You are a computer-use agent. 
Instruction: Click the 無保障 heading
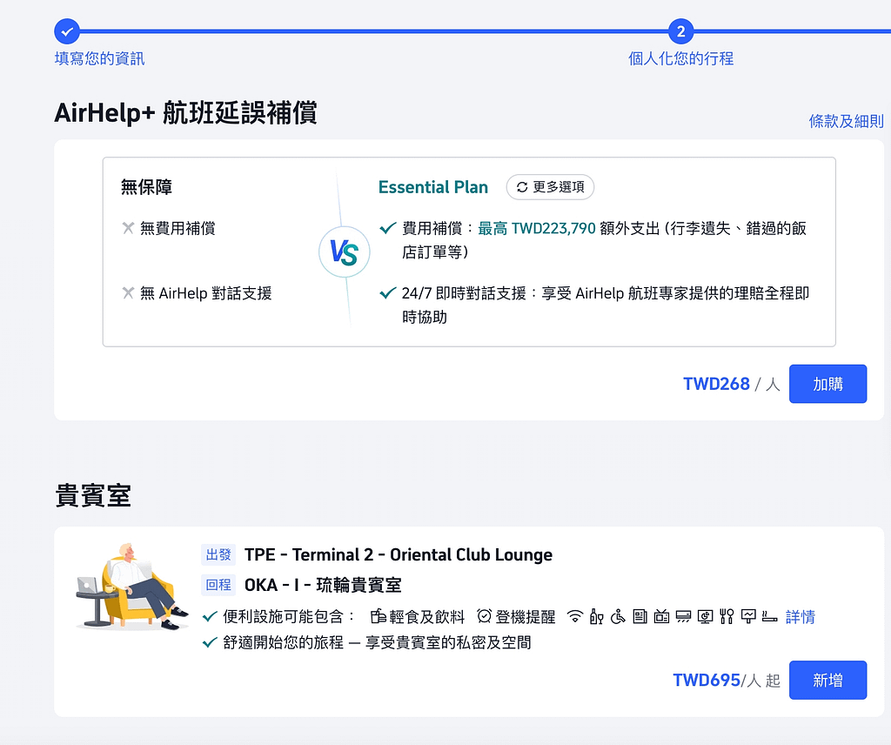pos(146,187)
